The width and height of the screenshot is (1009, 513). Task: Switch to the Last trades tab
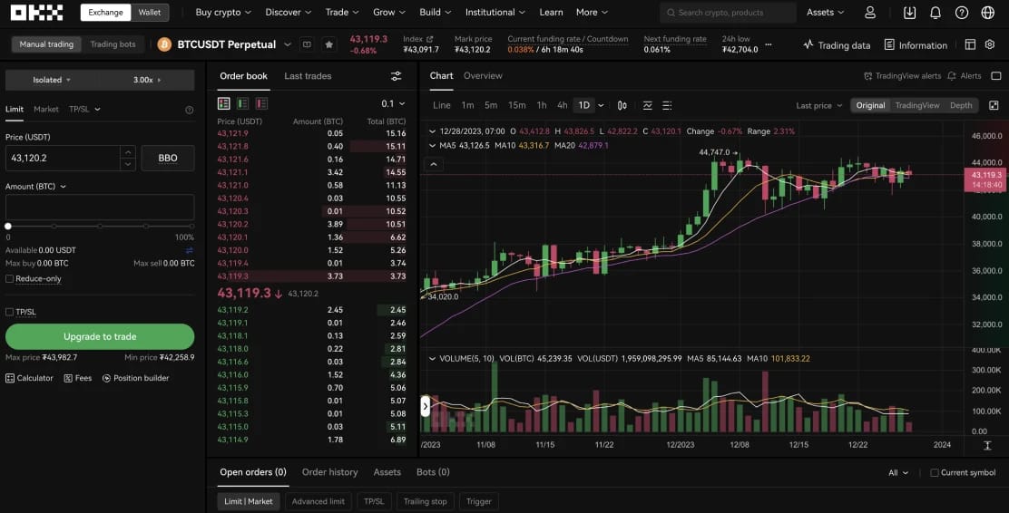click(308, 76)
